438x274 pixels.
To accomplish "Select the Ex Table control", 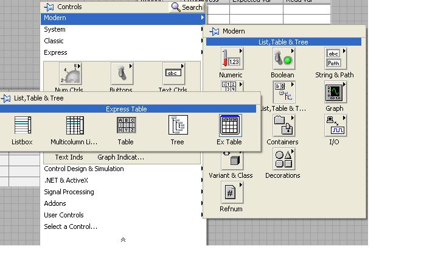I will pyautogui.click(x=230, y=125).
